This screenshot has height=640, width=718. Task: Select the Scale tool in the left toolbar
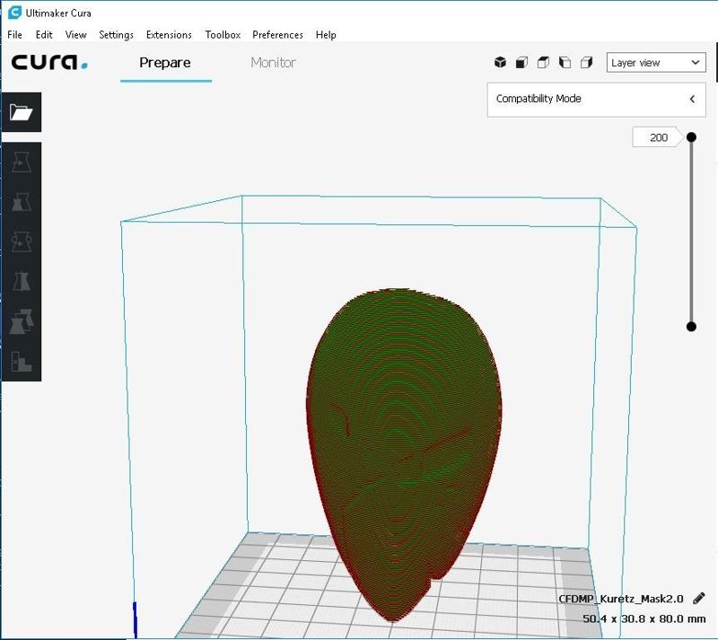tap(21, 203)
